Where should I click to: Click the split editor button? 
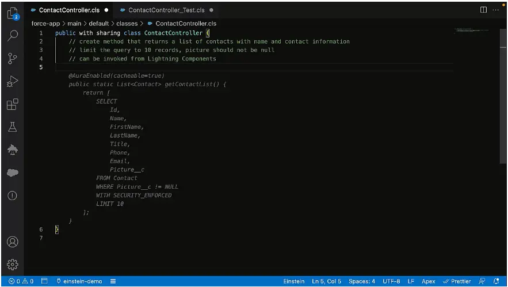[x=483, y=10]
